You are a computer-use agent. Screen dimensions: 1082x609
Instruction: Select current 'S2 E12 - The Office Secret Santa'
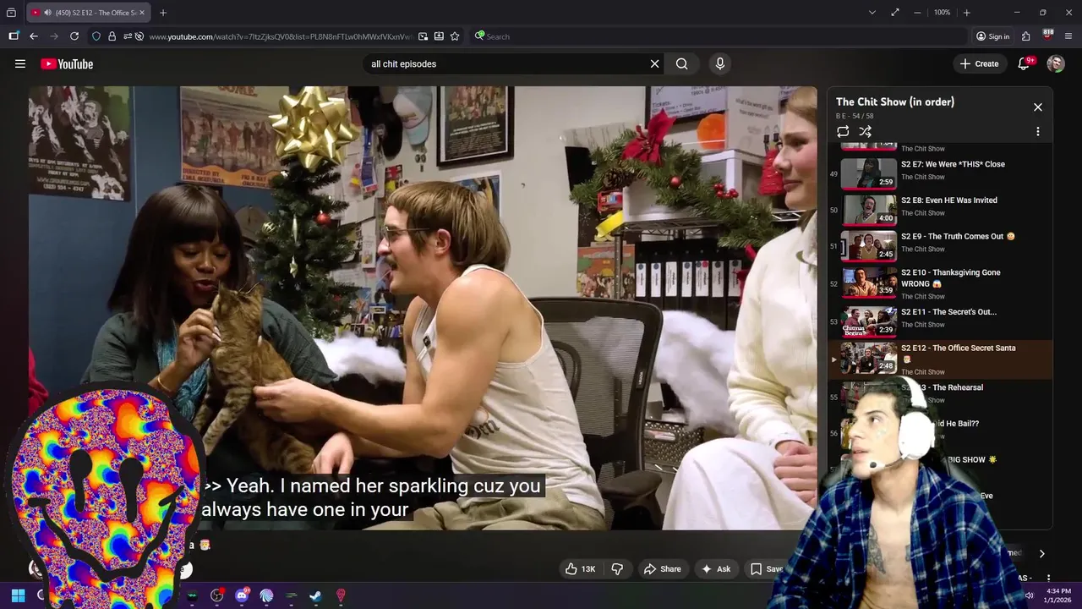[x=940, y=359]
